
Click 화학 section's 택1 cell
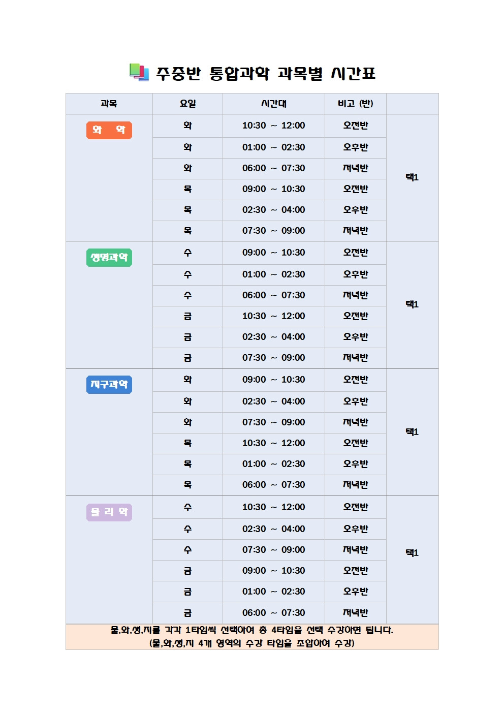click(x=412, y=177)
